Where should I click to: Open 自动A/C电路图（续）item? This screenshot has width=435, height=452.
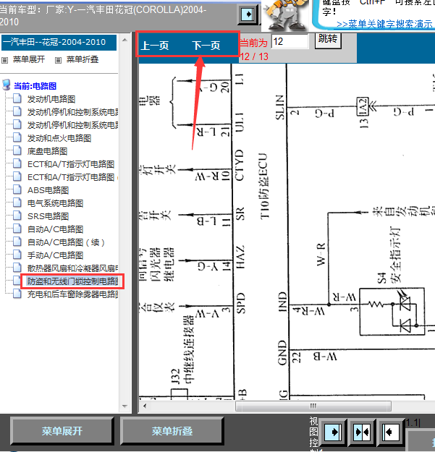66,242
